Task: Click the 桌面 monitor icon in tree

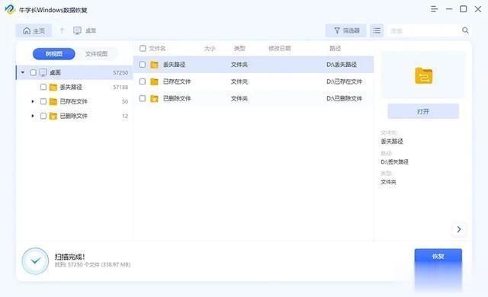Action: click(x=43, y=72)
